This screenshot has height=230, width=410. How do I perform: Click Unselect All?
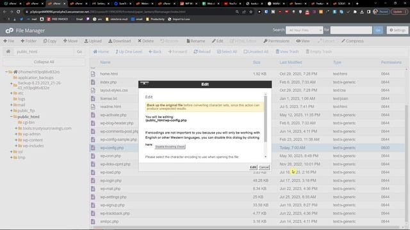[256, 52]
